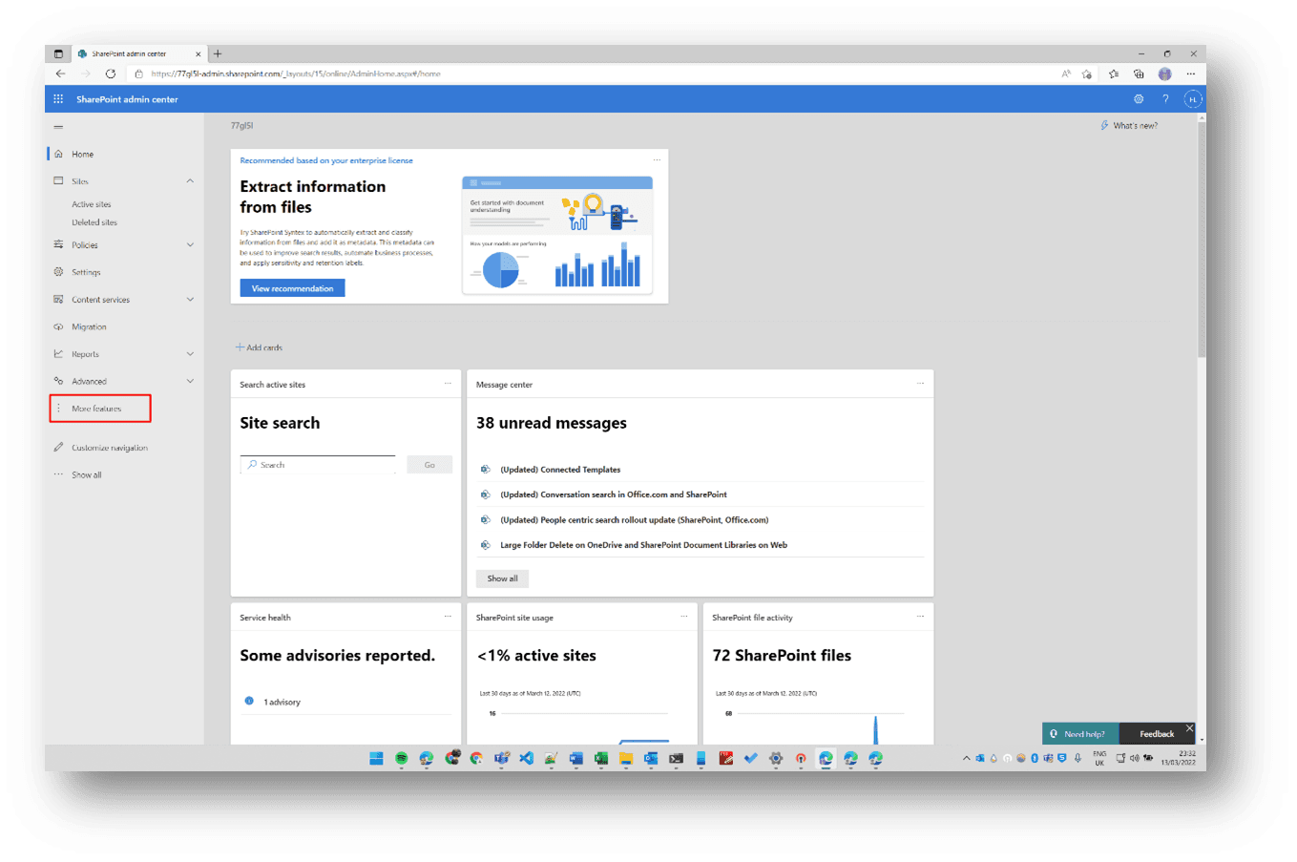Open the Connected Templates message
Viewport: 1297px width, 862px height.
pos(560,470)
